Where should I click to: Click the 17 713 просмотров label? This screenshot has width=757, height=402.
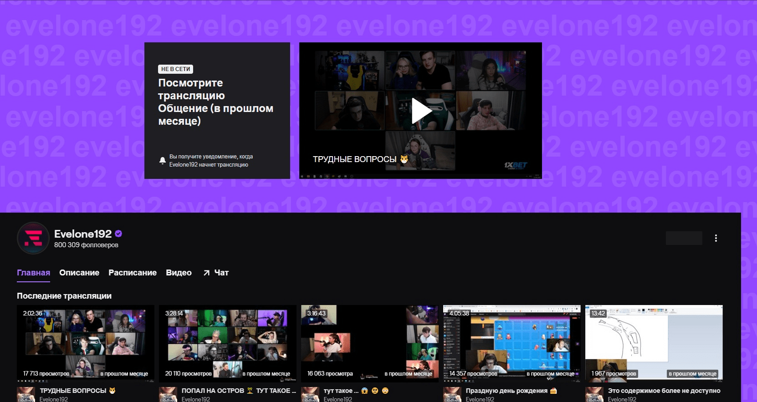[x=46, y=374]
